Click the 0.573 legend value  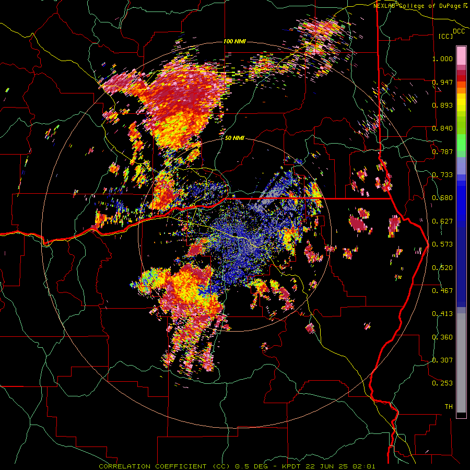[x=442, y=244]
